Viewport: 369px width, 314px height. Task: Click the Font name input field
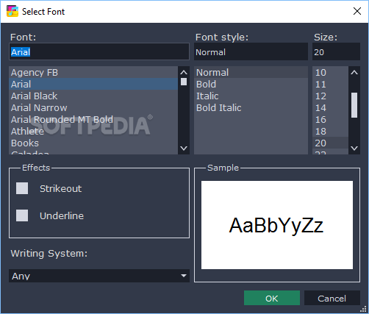click(99, 51)
